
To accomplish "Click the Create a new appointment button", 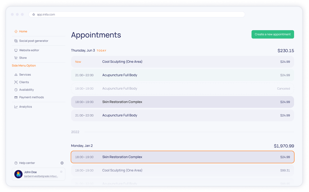I will 272,34.
